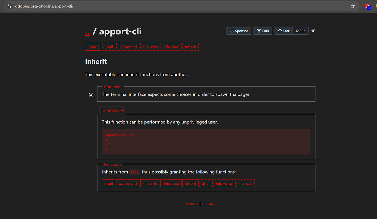The width and height of the screenshot is (377, 219).
Task: Click solid Shell tag in Functions box
Action: [x=109, y=183]
